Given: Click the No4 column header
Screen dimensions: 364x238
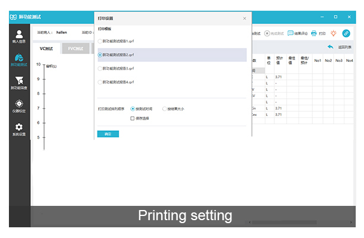Looking at the screenshot, I should (349, 60).
